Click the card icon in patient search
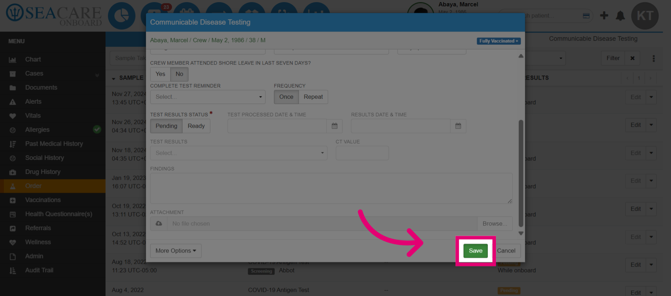671x296 pixels. pos(586,16)
